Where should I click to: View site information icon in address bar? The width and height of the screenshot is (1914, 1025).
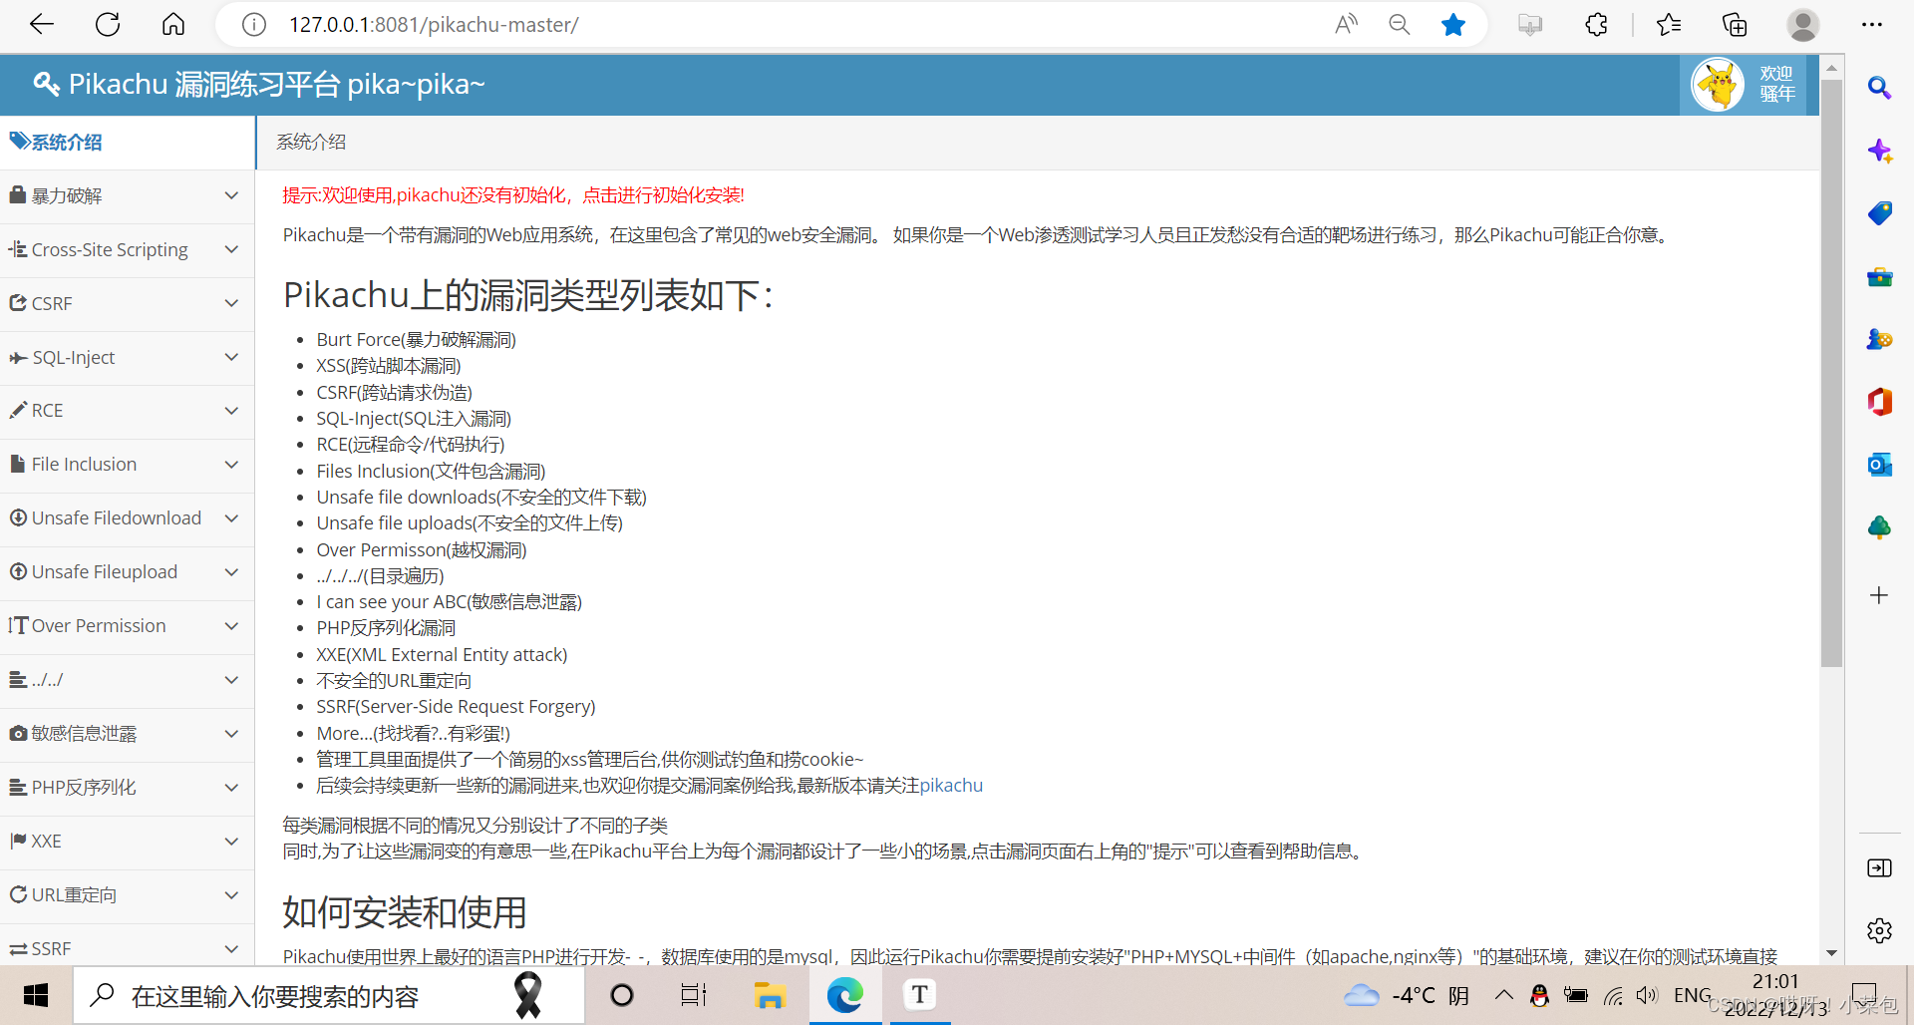point(254,25)
